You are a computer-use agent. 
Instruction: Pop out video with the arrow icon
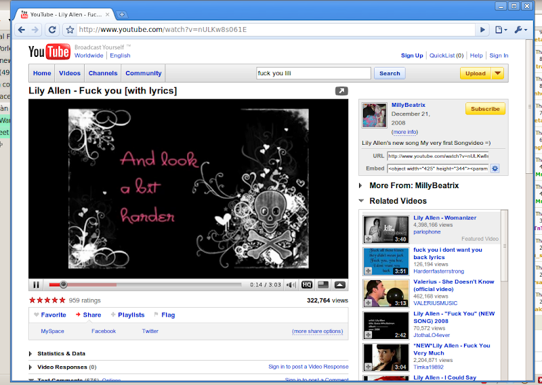coord(341,91)
